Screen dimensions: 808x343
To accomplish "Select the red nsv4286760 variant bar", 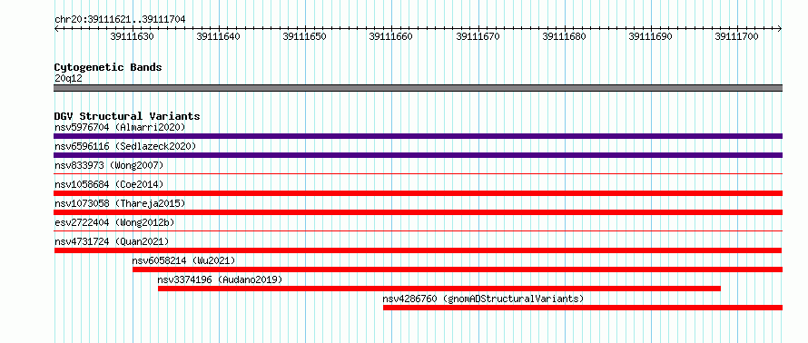I will point(583,308).
